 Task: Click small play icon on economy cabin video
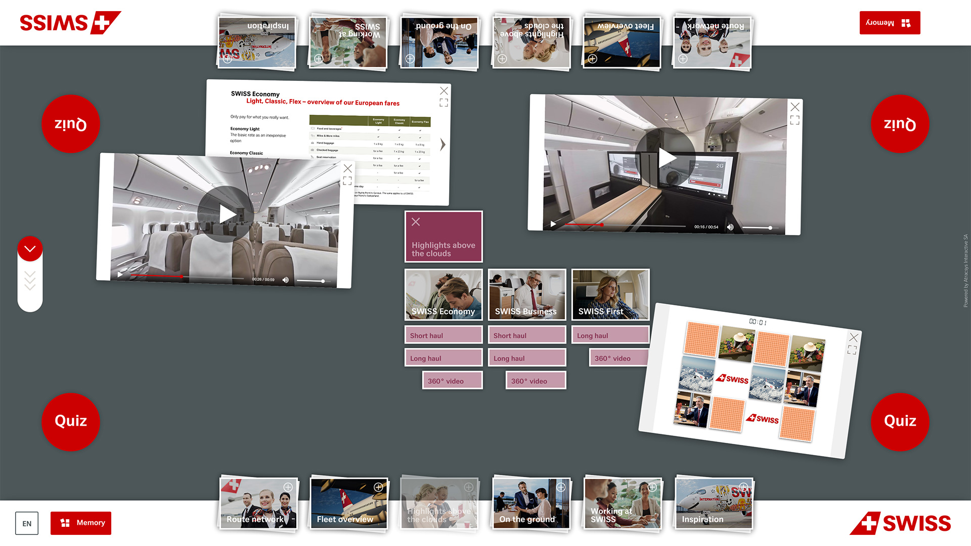tap(120, 275)
